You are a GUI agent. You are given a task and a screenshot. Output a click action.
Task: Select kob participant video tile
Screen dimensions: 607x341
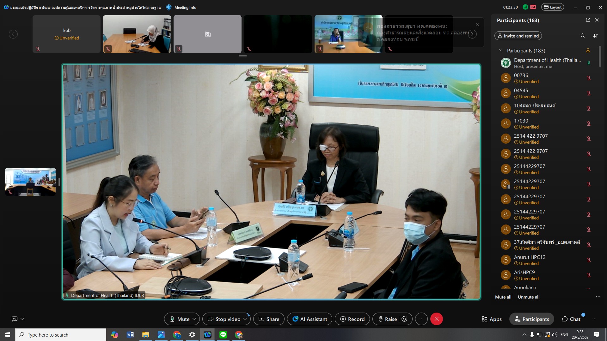[x=66, y=34]
